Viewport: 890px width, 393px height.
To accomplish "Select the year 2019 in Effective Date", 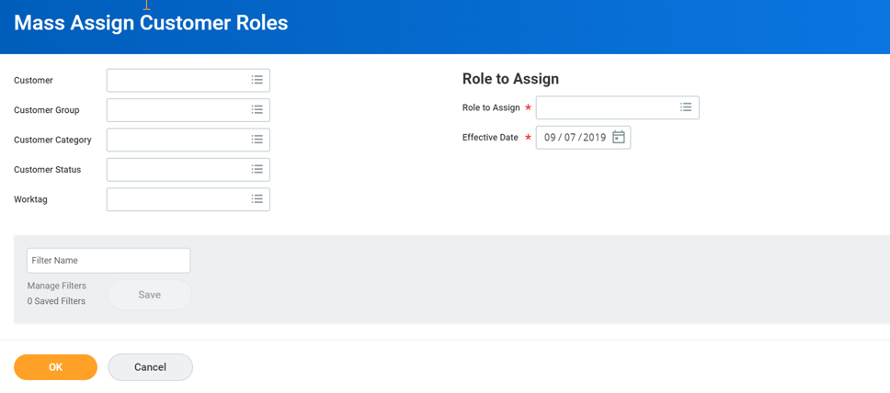I will click(x=594, y=137).
